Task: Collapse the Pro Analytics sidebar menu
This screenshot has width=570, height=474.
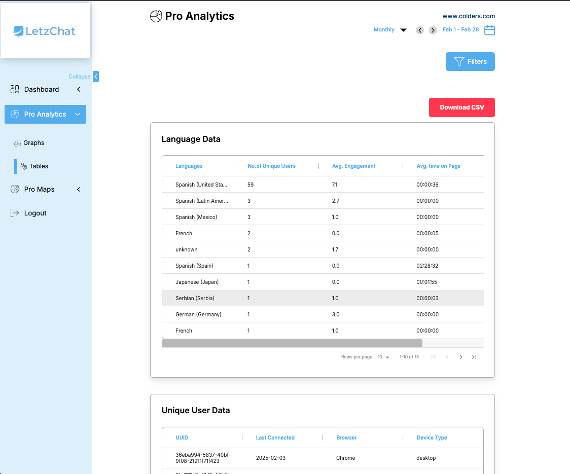Action: tap(78, 115)
